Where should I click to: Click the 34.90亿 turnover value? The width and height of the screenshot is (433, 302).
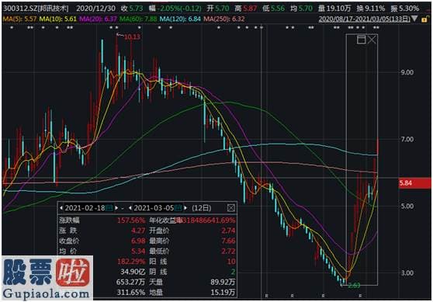pyautogui.click(x=133, y=272)
